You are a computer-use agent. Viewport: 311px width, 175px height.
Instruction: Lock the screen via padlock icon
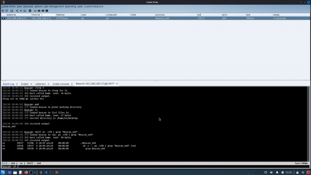(x=297, y=173)
